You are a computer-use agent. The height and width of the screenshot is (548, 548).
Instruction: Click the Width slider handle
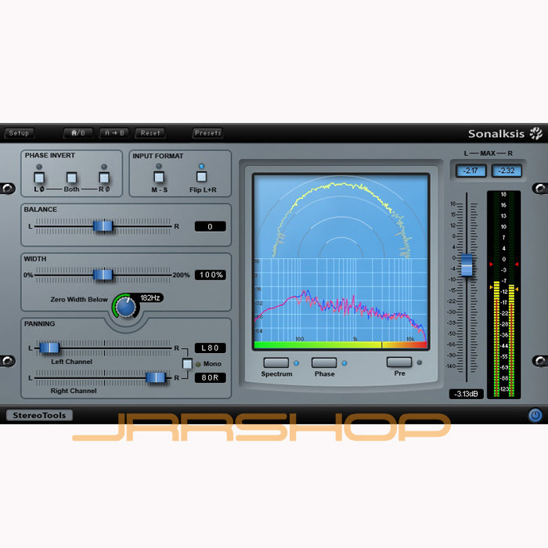point(103,275)
